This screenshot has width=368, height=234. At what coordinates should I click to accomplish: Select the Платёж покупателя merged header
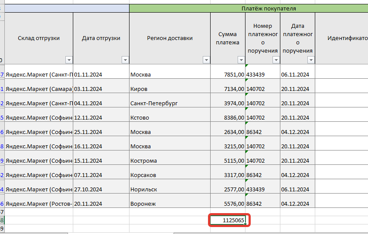pyautogui.click(x=249, y=8)
